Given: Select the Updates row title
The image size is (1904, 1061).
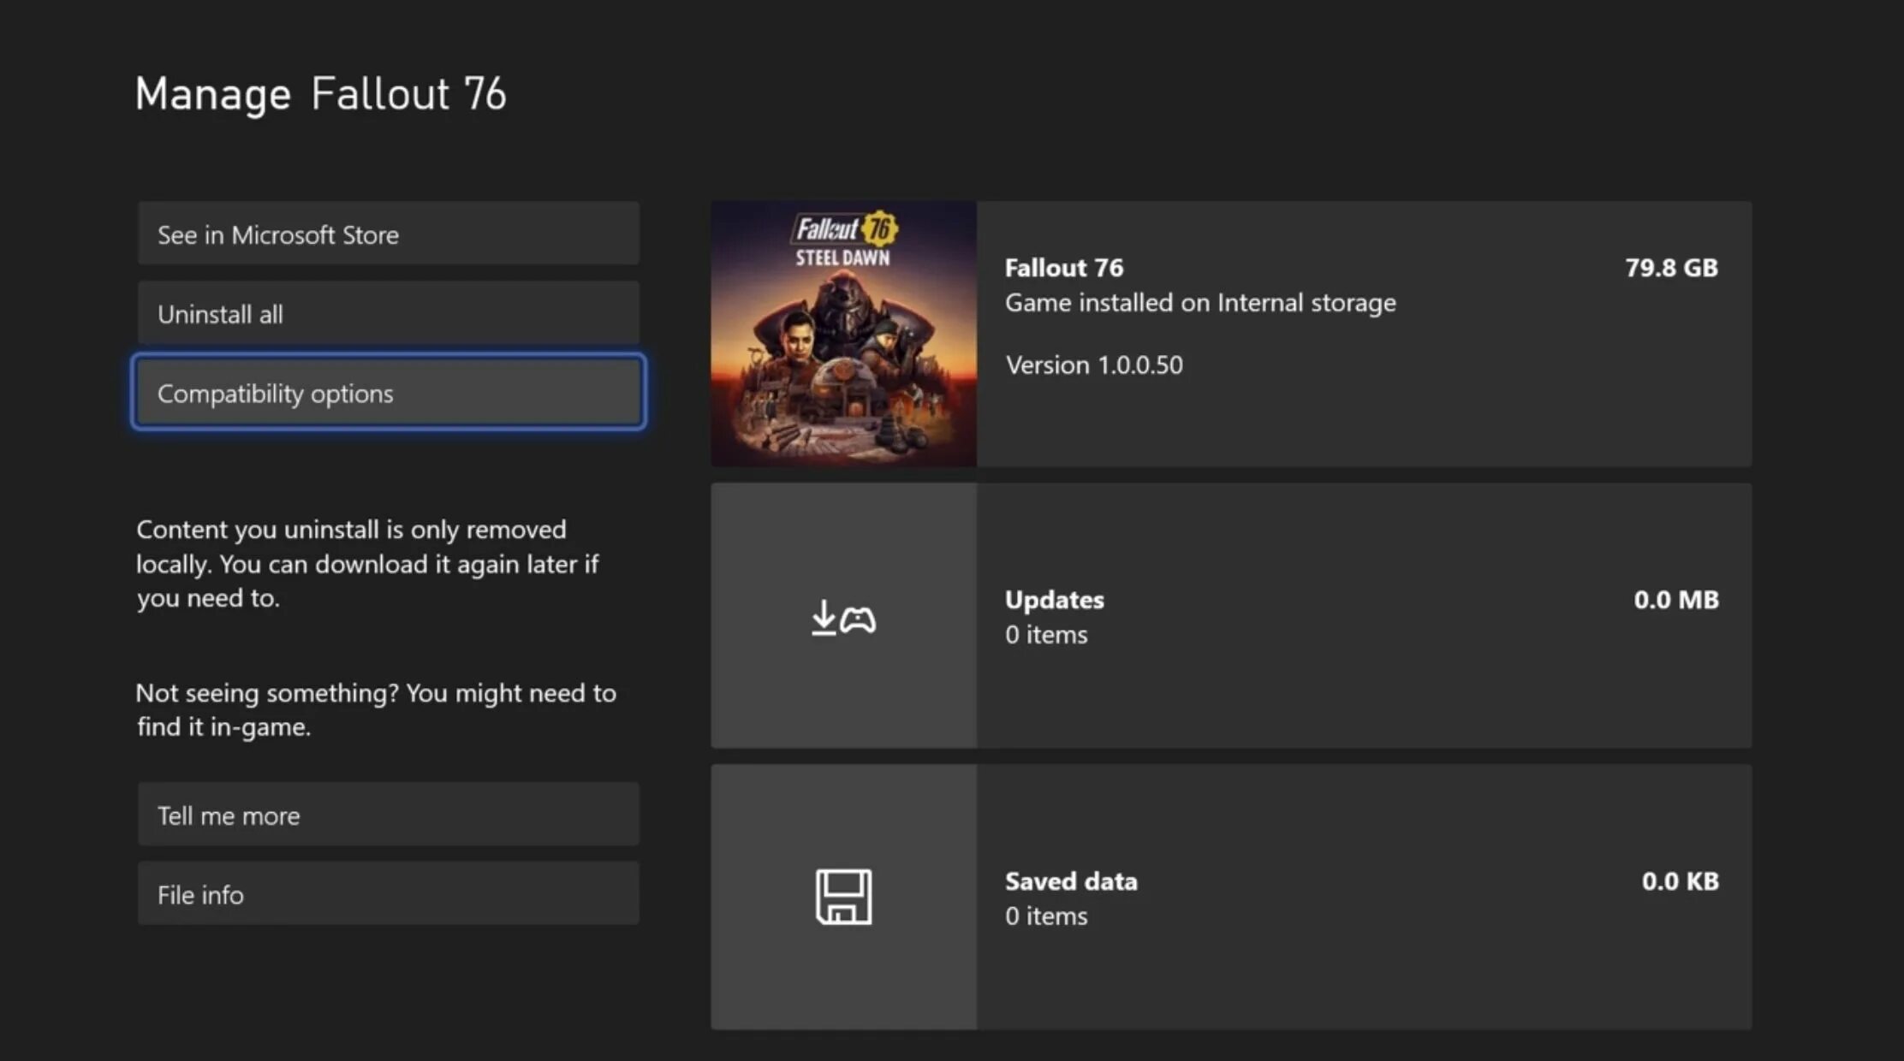Looking at the screenshot, I should point(1054,600).
